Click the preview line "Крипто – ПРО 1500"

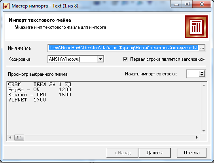click(40, 95)
